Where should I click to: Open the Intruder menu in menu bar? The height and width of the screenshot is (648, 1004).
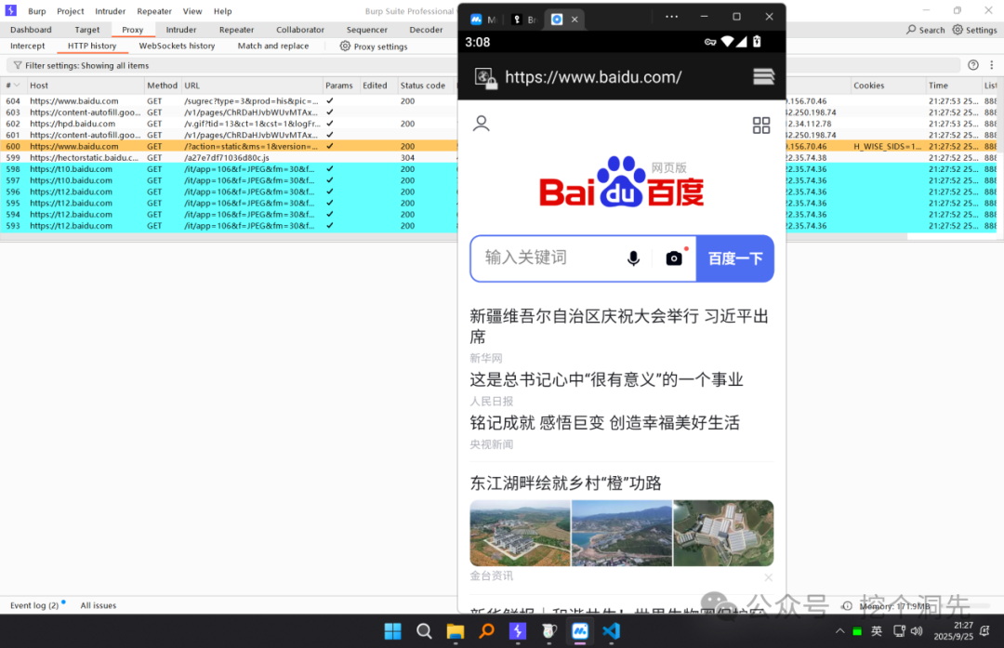[110, 11]
